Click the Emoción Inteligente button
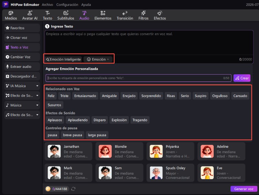The height and width of the screenshot is (195, 259). [63, 59]
